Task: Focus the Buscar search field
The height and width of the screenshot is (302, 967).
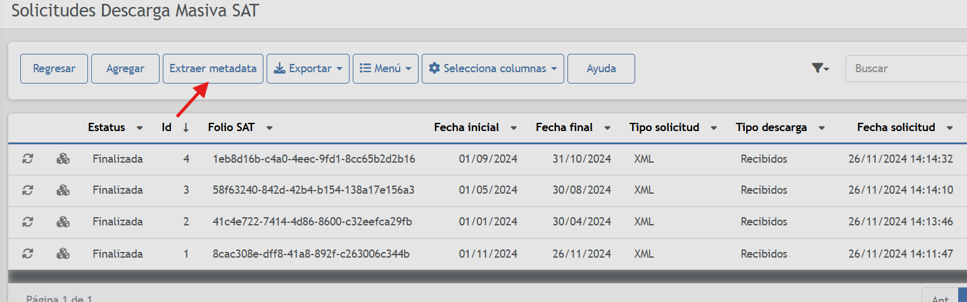Action: click(906, 68)
